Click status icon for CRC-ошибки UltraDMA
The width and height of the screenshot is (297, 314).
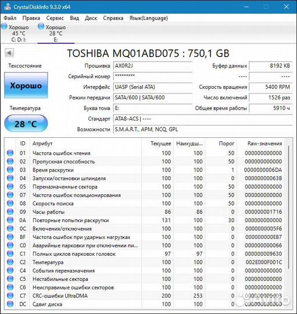pyautogui.click(x=10, y=296)
